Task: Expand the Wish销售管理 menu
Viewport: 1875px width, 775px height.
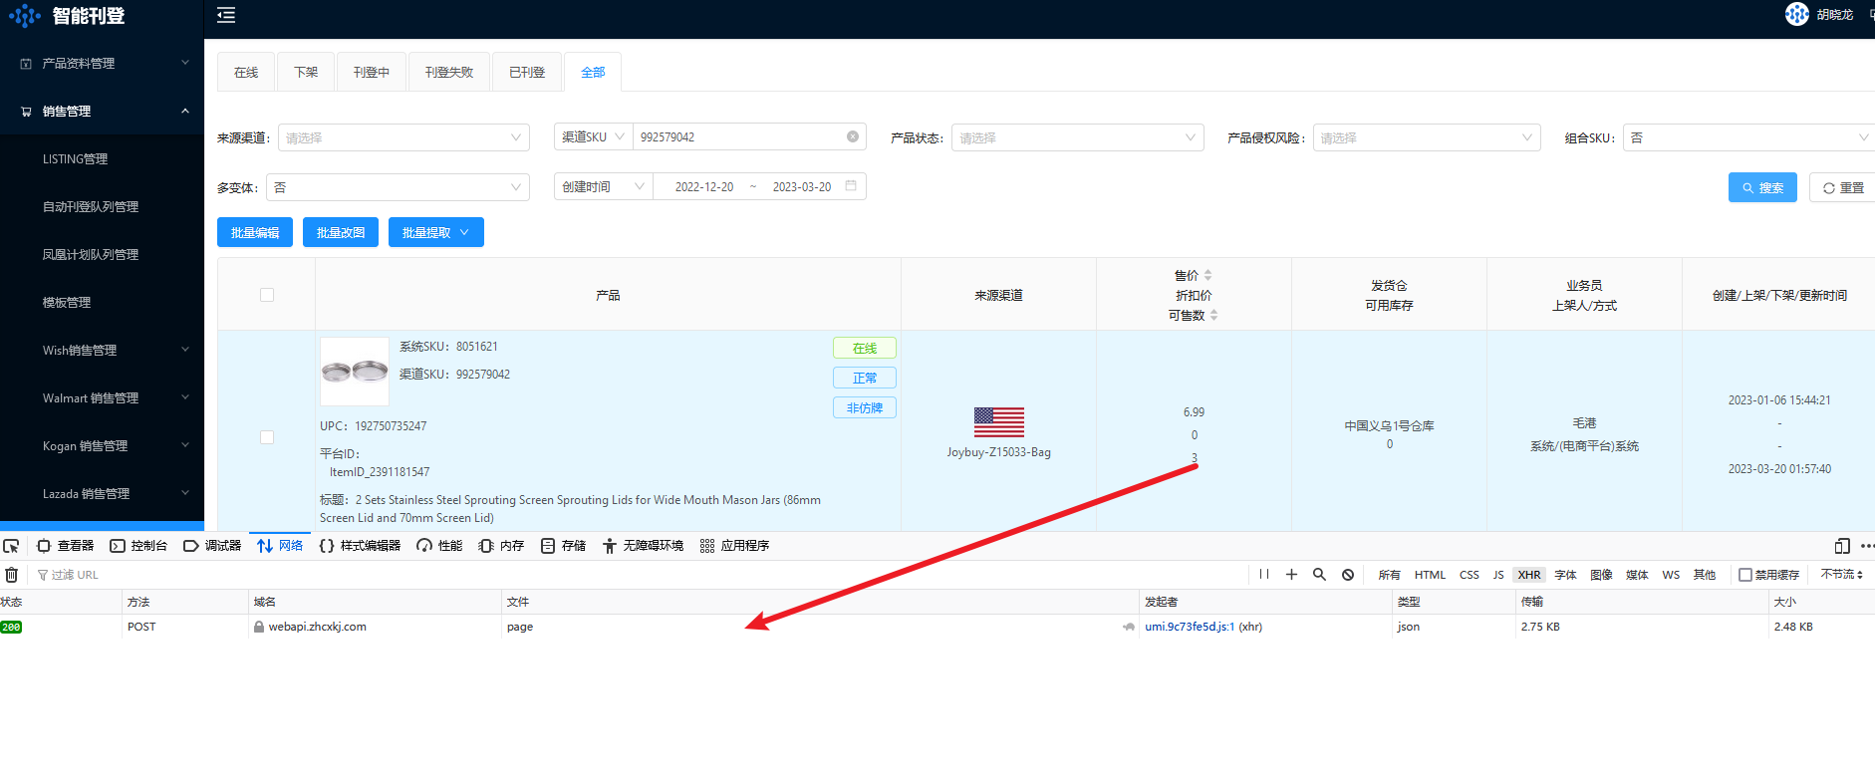Action: tap(102, 350)
